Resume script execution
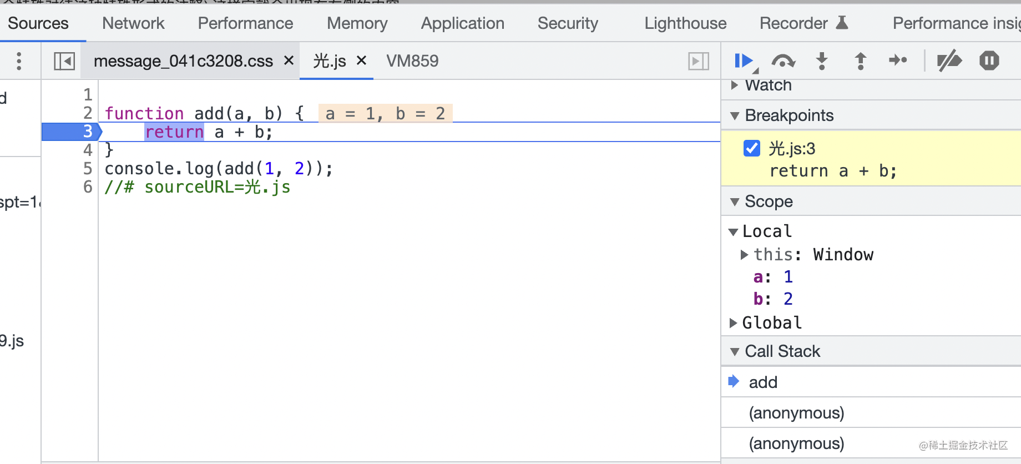1021x464 pixels. tap(742, 60)
